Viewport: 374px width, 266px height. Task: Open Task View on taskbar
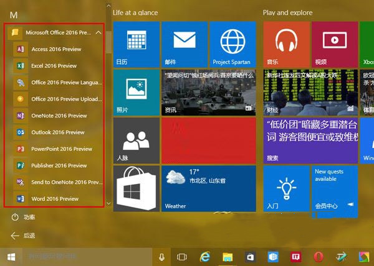pos(182,257)
